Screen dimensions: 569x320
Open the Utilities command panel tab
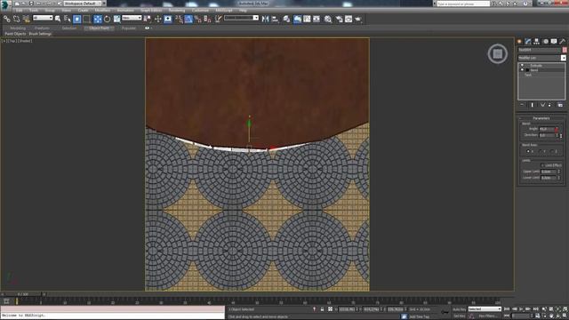pyautogui.click(x=563, y=42)
